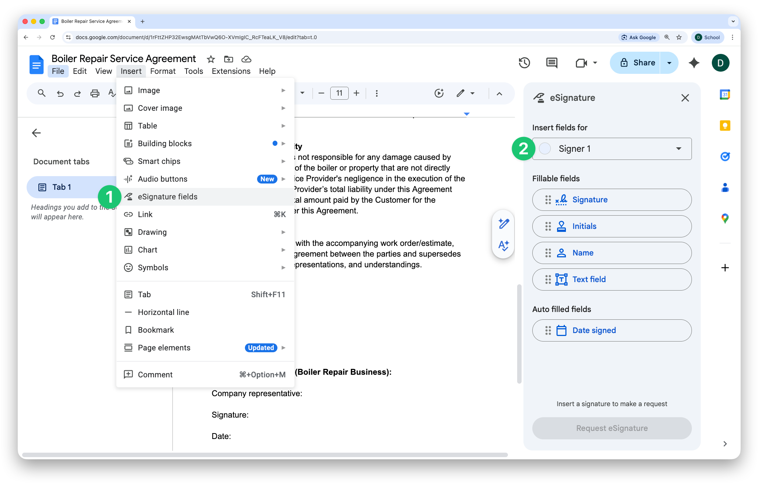Select Tab 1 in document tabs
Screen dimensions: 758x487
pyautogui.click(x=62, y=187)
